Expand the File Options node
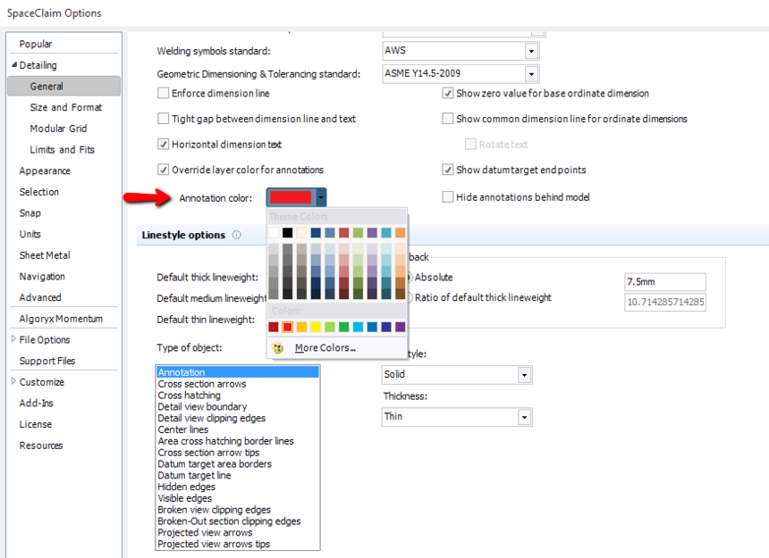Viewport: 769px width, 558px height. pos(13,338)
